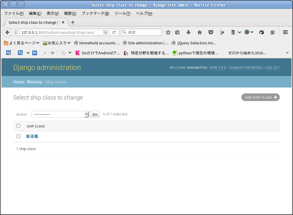Click the ADD SHIP CLASS button
The image size is (293, 215).
[x=260, y=97]
